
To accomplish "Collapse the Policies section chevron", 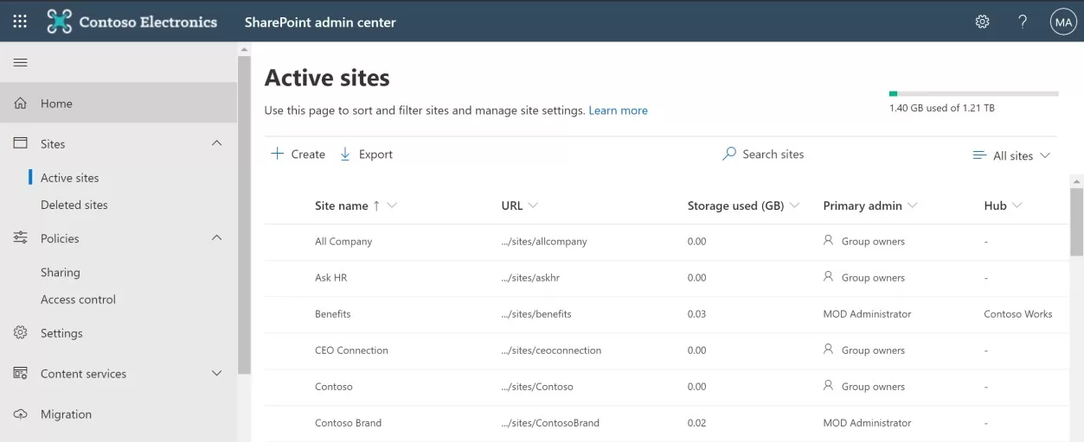I will click(217, 238).
